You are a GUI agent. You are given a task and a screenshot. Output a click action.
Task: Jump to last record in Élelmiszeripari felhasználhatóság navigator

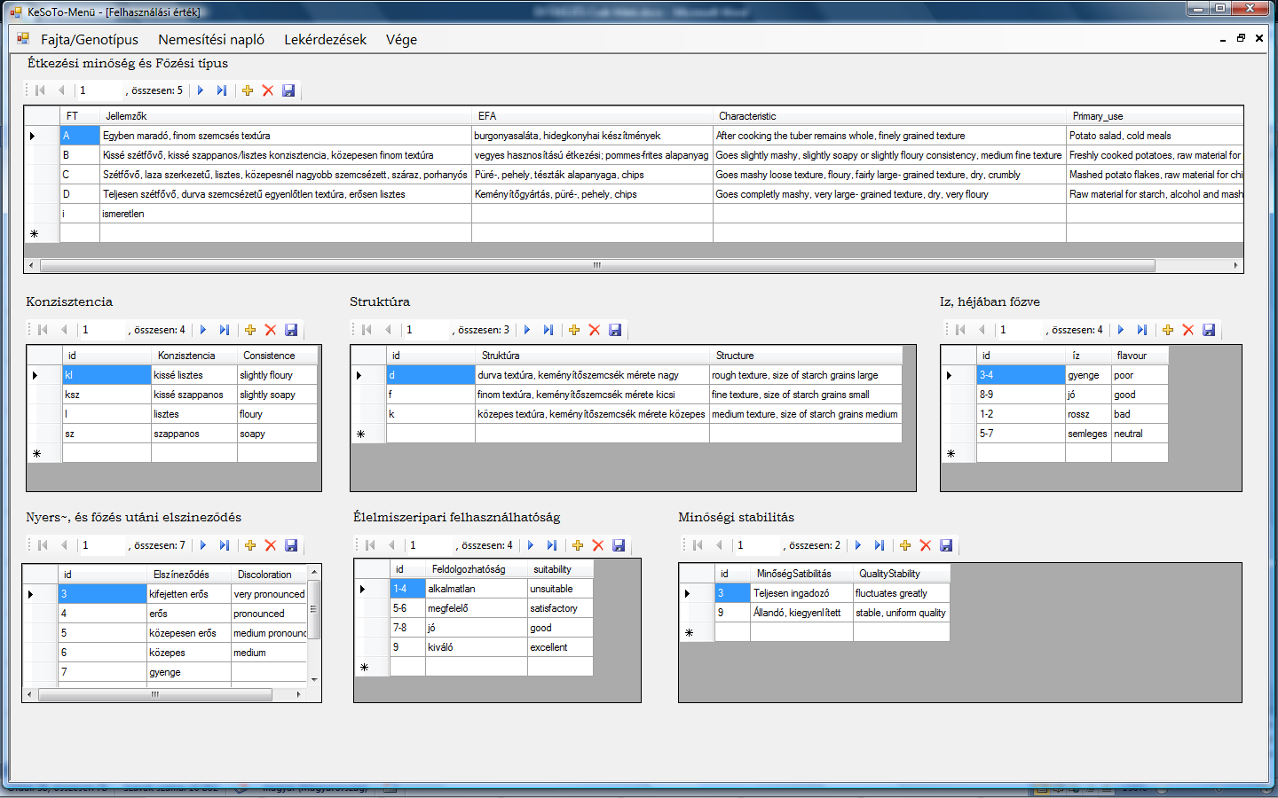pos(552,545)
